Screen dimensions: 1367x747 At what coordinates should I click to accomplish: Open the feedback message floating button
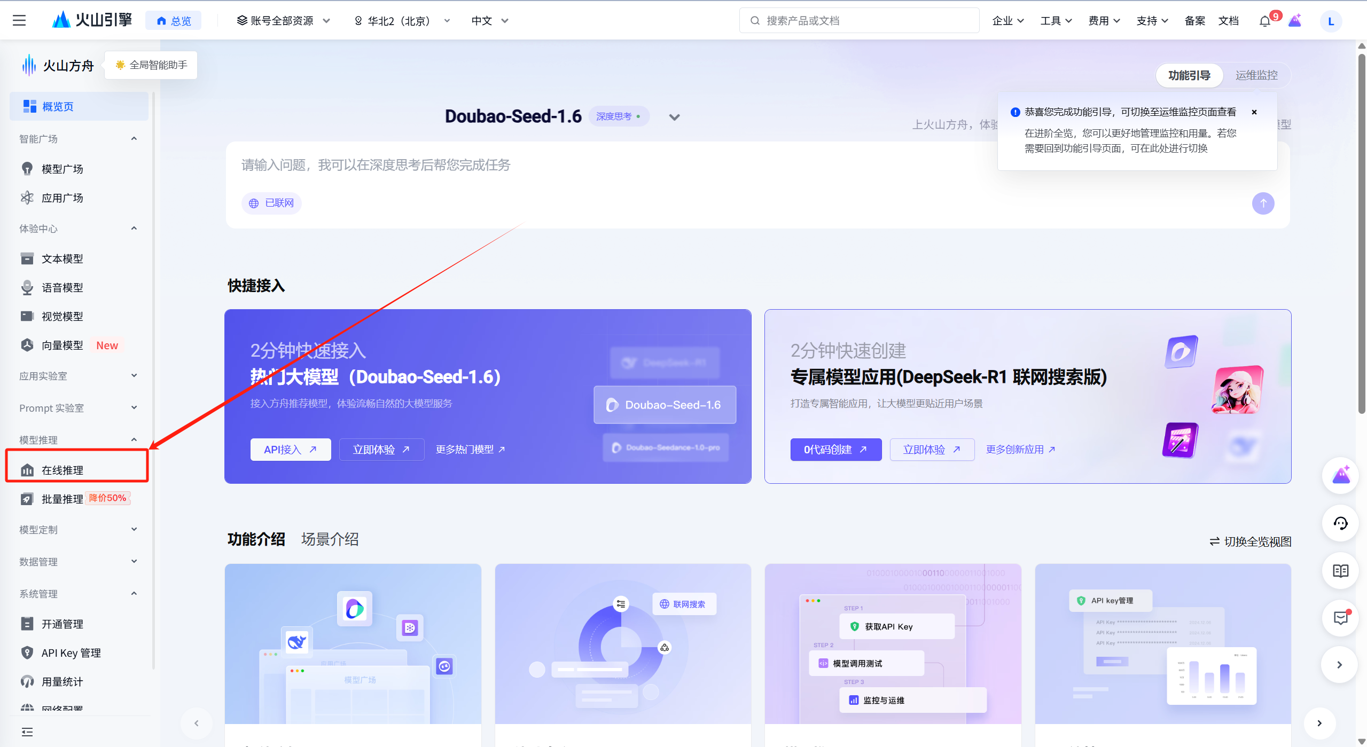[1340, 618]
